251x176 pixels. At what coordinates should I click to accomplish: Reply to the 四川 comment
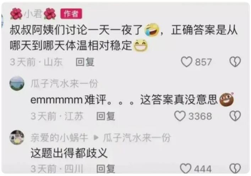106,169
